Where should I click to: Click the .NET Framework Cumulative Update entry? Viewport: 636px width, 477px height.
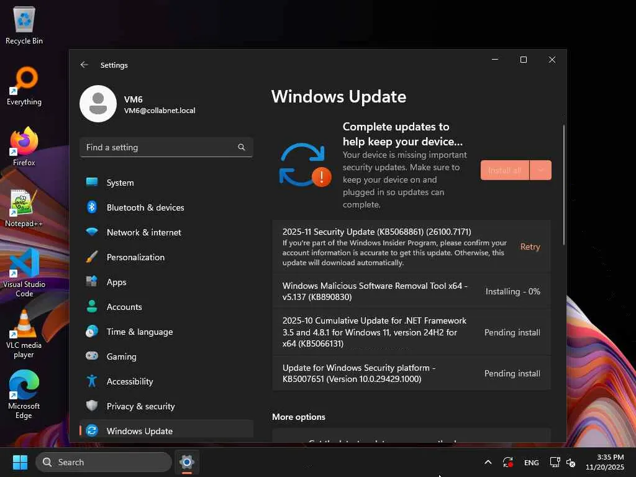pyautogui.click(x=411, y=332)
